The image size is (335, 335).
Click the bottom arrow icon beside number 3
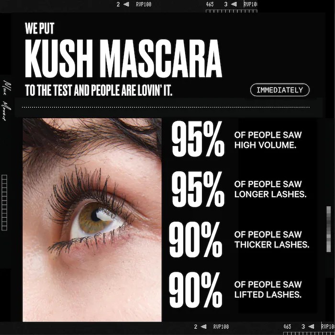click(x=312, y=327)
